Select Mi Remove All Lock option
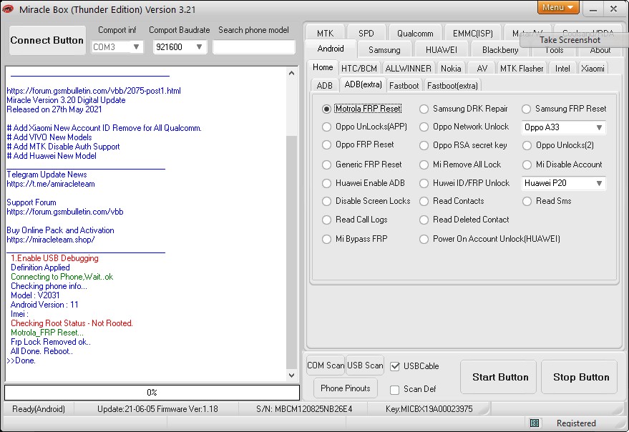The image size is (629, 432). tap(424, 165)
